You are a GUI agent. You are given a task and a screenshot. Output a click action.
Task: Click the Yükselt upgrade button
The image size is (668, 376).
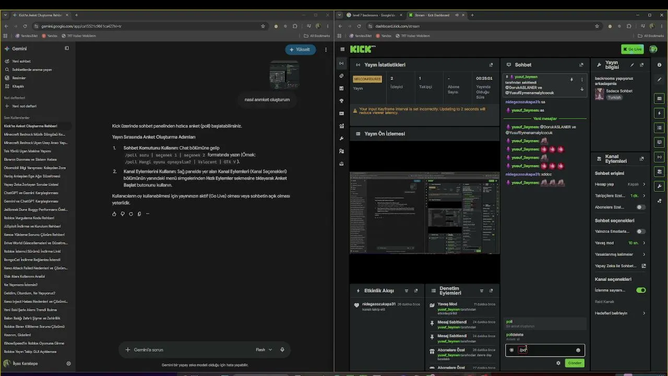pyautogui.click(x=300, y=50)
